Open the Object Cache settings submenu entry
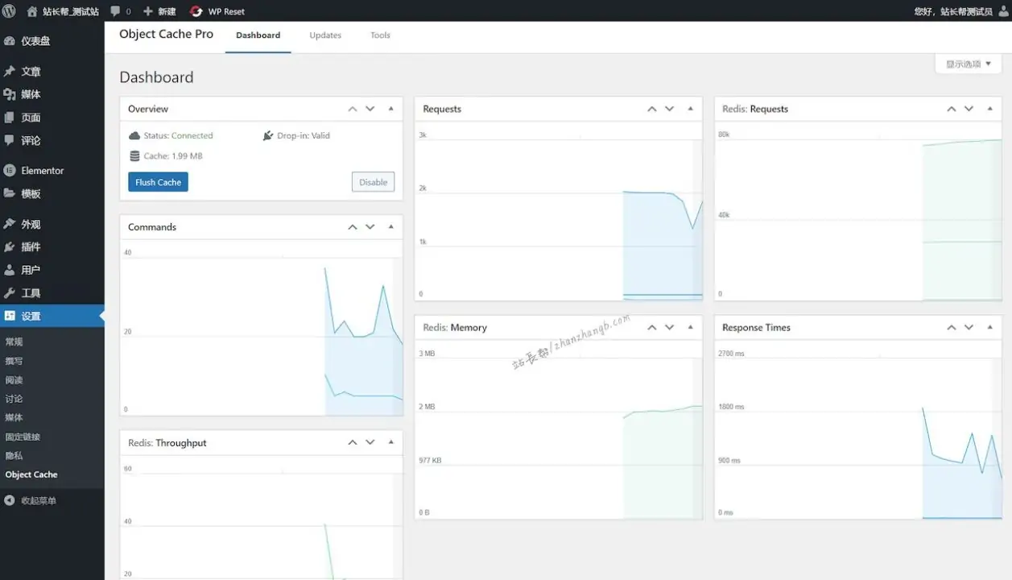The width and height of the screenshot is (1012, 580). [31, 474]
